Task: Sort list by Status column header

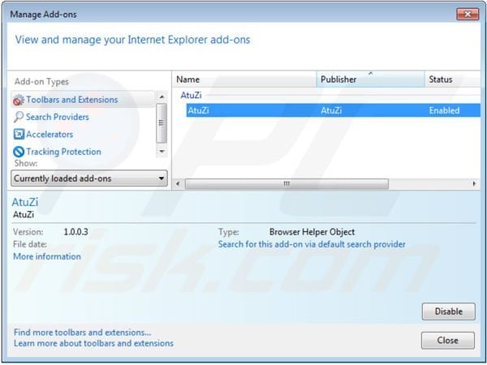Action: (452, 79)
